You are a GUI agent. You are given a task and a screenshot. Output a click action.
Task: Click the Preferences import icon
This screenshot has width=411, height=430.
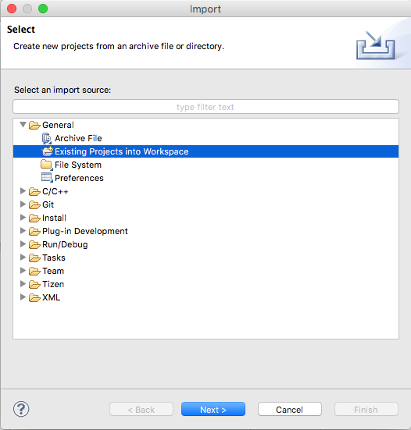(47, 178)
